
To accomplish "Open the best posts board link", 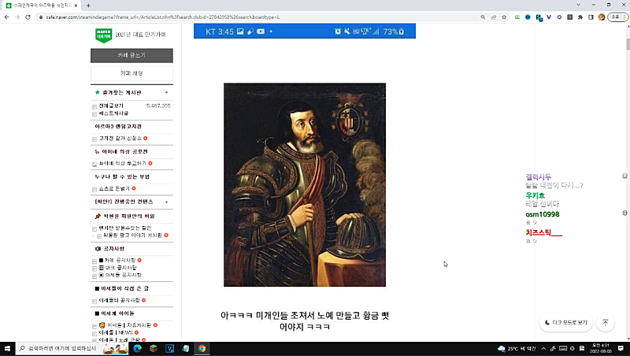I will (x=113, y=113).
